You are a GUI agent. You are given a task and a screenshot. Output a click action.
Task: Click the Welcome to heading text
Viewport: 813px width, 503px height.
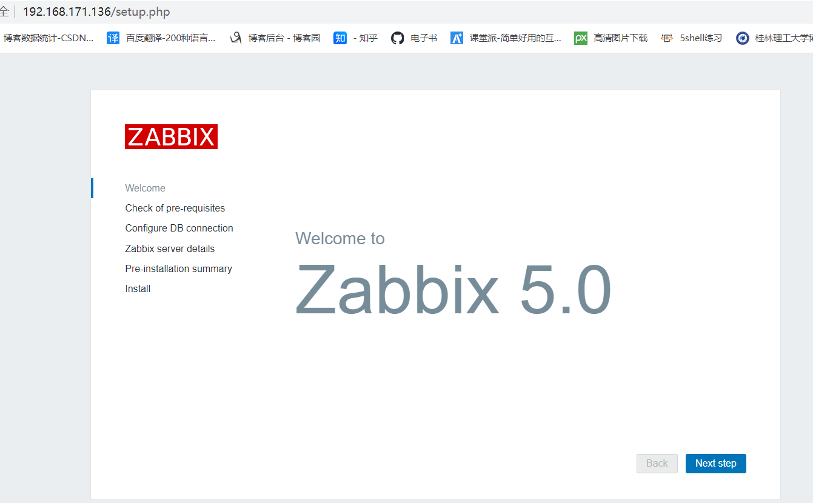(x=340, y=238)
